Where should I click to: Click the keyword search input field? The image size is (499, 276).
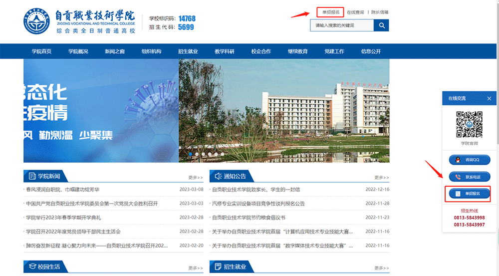point(342,25)
